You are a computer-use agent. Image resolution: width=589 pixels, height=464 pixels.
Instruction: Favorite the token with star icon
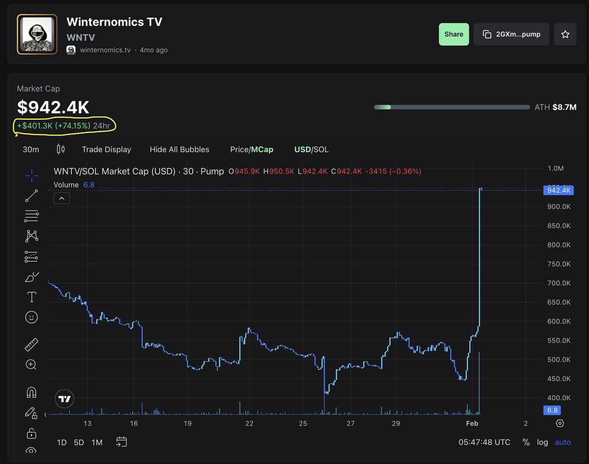pyautogui.click(x=565, y=34)
